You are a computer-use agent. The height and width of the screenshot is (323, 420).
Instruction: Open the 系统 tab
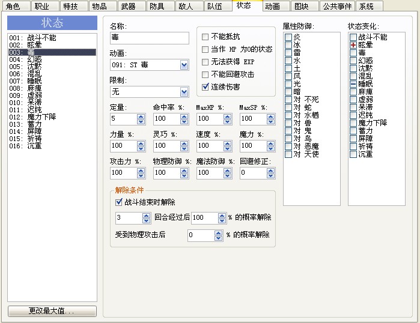click(370, 6)
